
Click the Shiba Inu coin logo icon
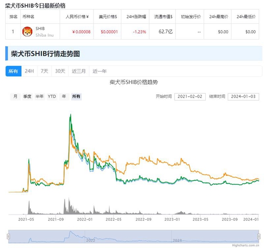coord(27,32)
